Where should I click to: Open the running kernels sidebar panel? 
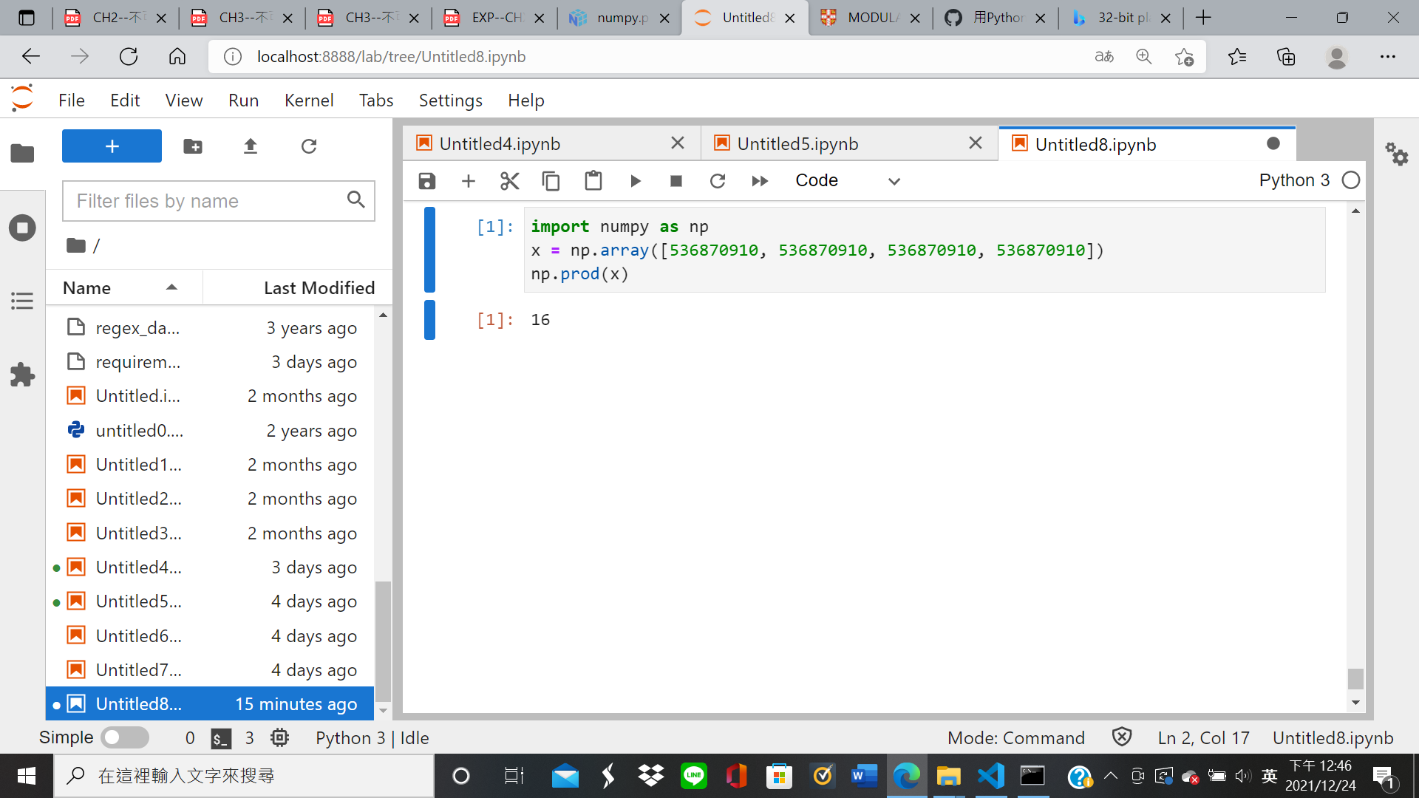click(x=22, y=228)
